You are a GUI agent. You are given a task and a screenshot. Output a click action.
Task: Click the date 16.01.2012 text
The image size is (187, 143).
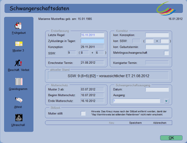(x=175, y=19)
